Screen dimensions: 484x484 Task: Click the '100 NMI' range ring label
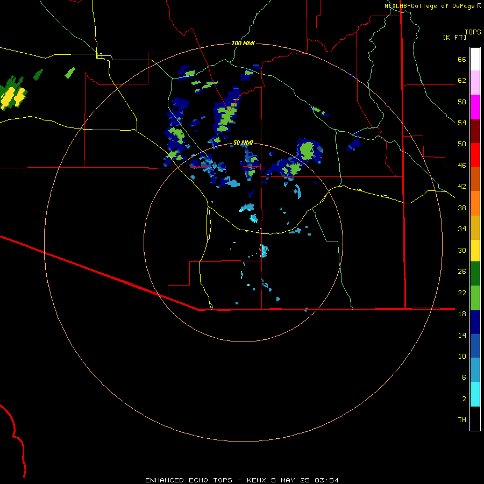[x=243, y=43]
